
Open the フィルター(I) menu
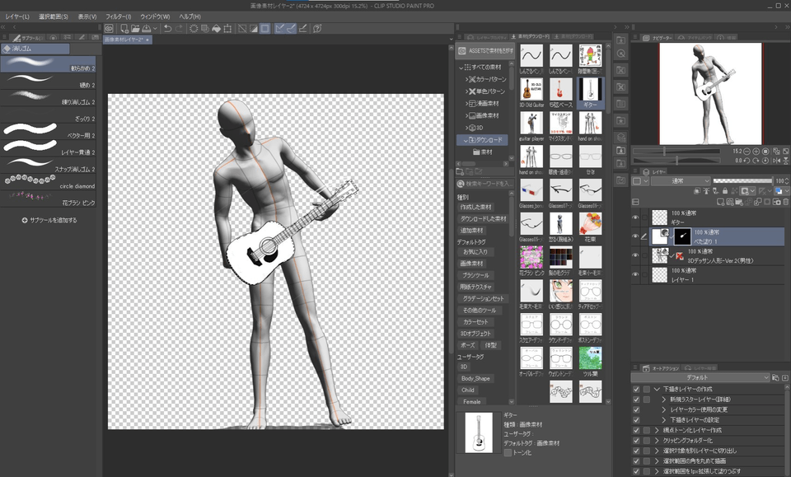pyautogui.click(x=119, y=16)
